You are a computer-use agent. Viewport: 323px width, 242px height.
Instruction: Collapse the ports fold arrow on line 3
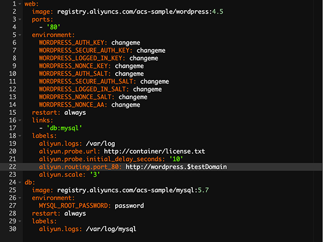20,19
